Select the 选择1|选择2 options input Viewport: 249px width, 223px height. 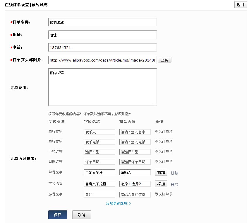135,184
